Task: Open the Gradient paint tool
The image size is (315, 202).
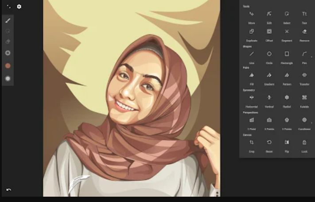Action: pos(269,75)
